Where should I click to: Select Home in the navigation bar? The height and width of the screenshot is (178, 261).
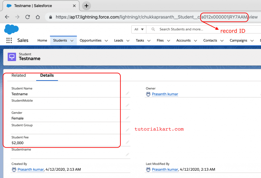(42, 40)
